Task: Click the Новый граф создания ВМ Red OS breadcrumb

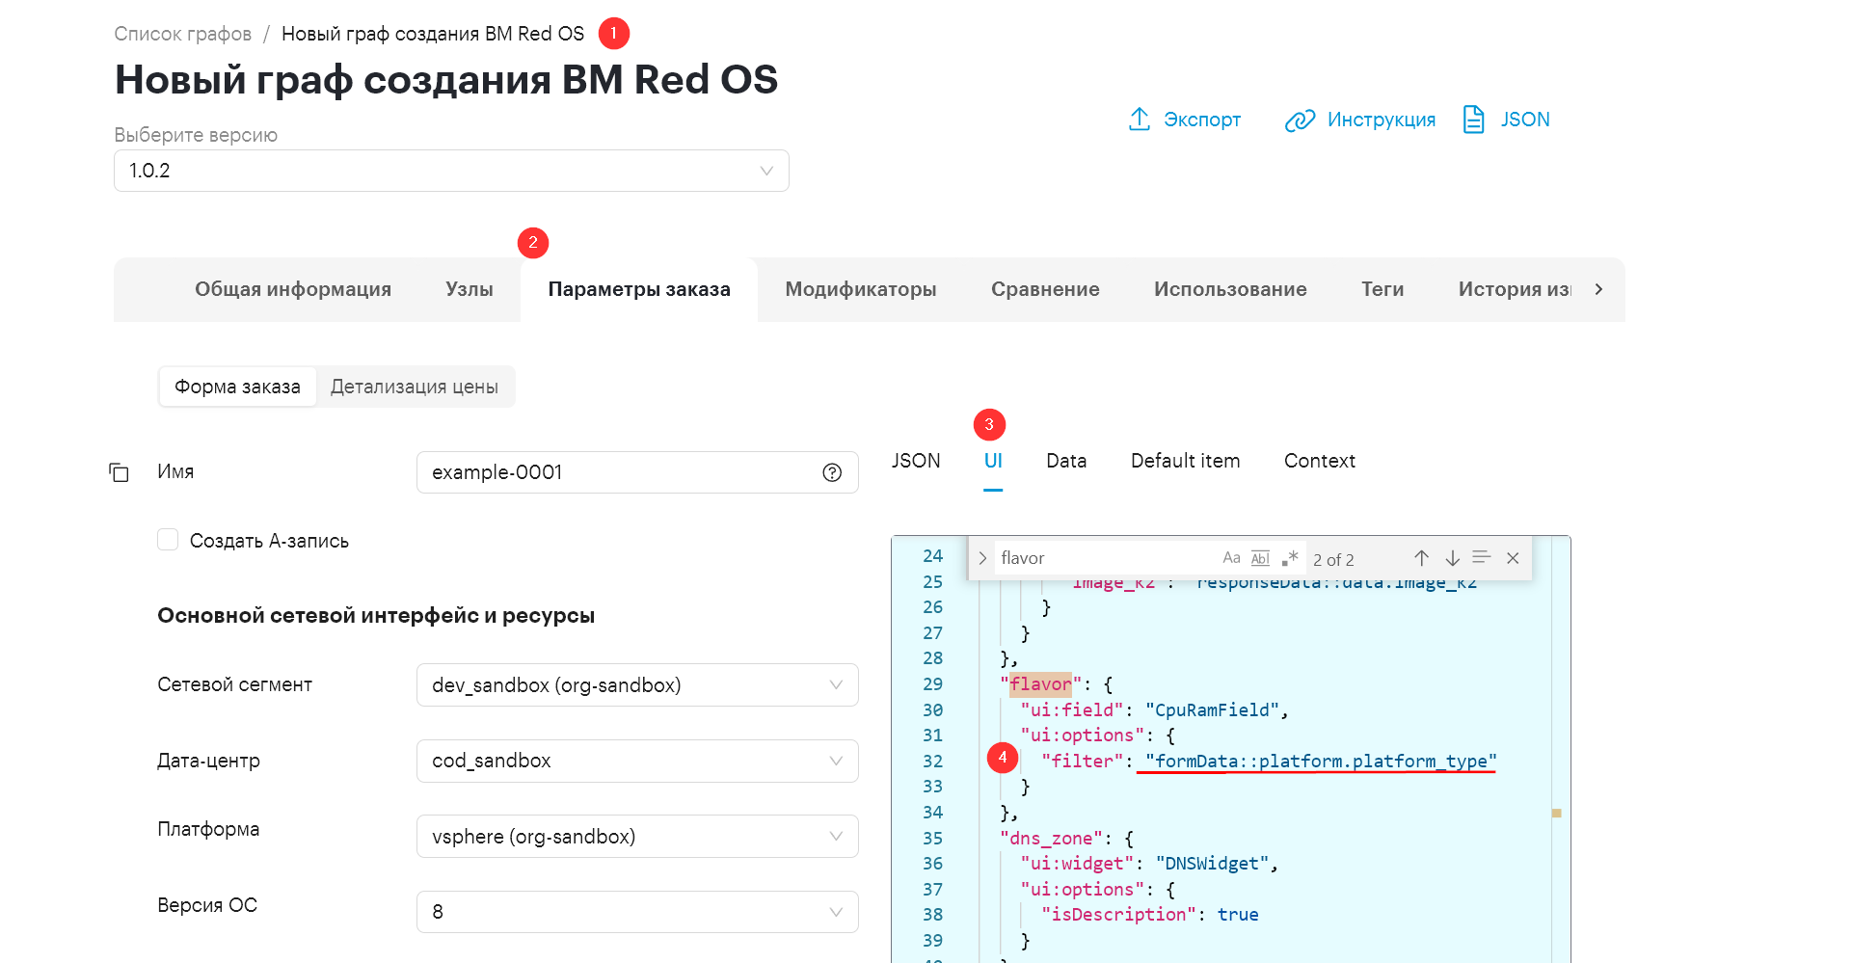Action: pos(433,34)
